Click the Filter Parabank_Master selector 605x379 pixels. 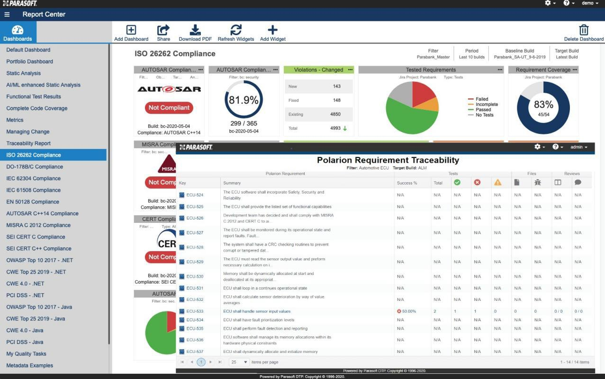pyautogui.click(x=433, y=53)
